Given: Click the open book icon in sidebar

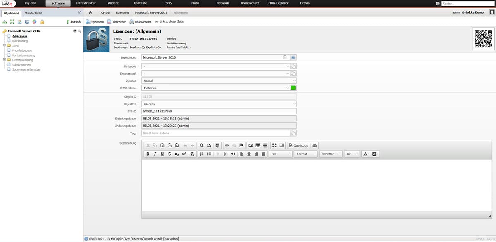Looking at the screenshot, I should pyautogui.click(x=27, y=21).
